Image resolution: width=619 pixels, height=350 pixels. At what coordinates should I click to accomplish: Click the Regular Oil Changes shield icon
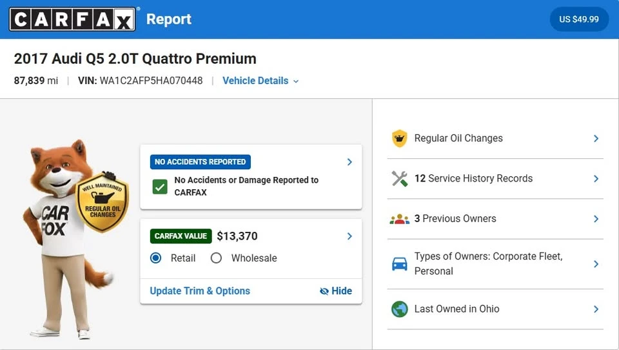pos(400,138)
